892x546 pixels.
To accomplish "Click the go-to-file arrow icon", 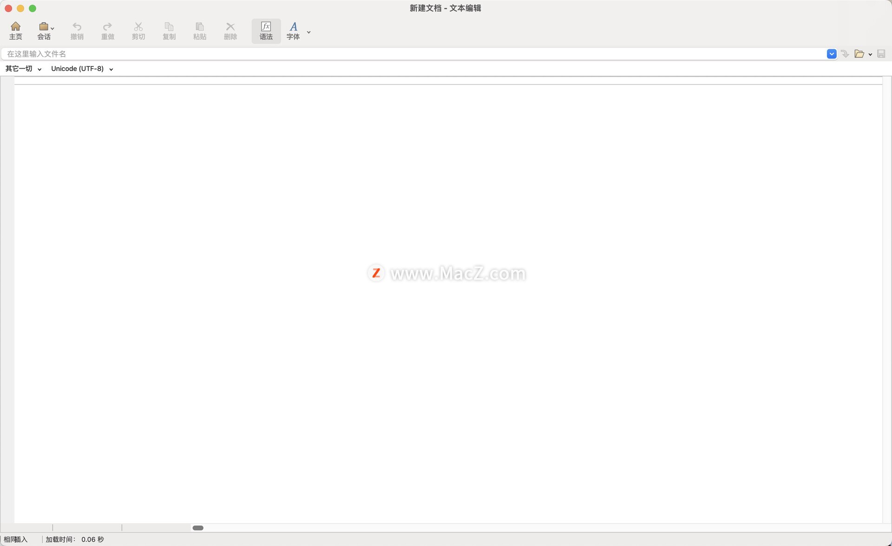I will click(x=845, y=54).
